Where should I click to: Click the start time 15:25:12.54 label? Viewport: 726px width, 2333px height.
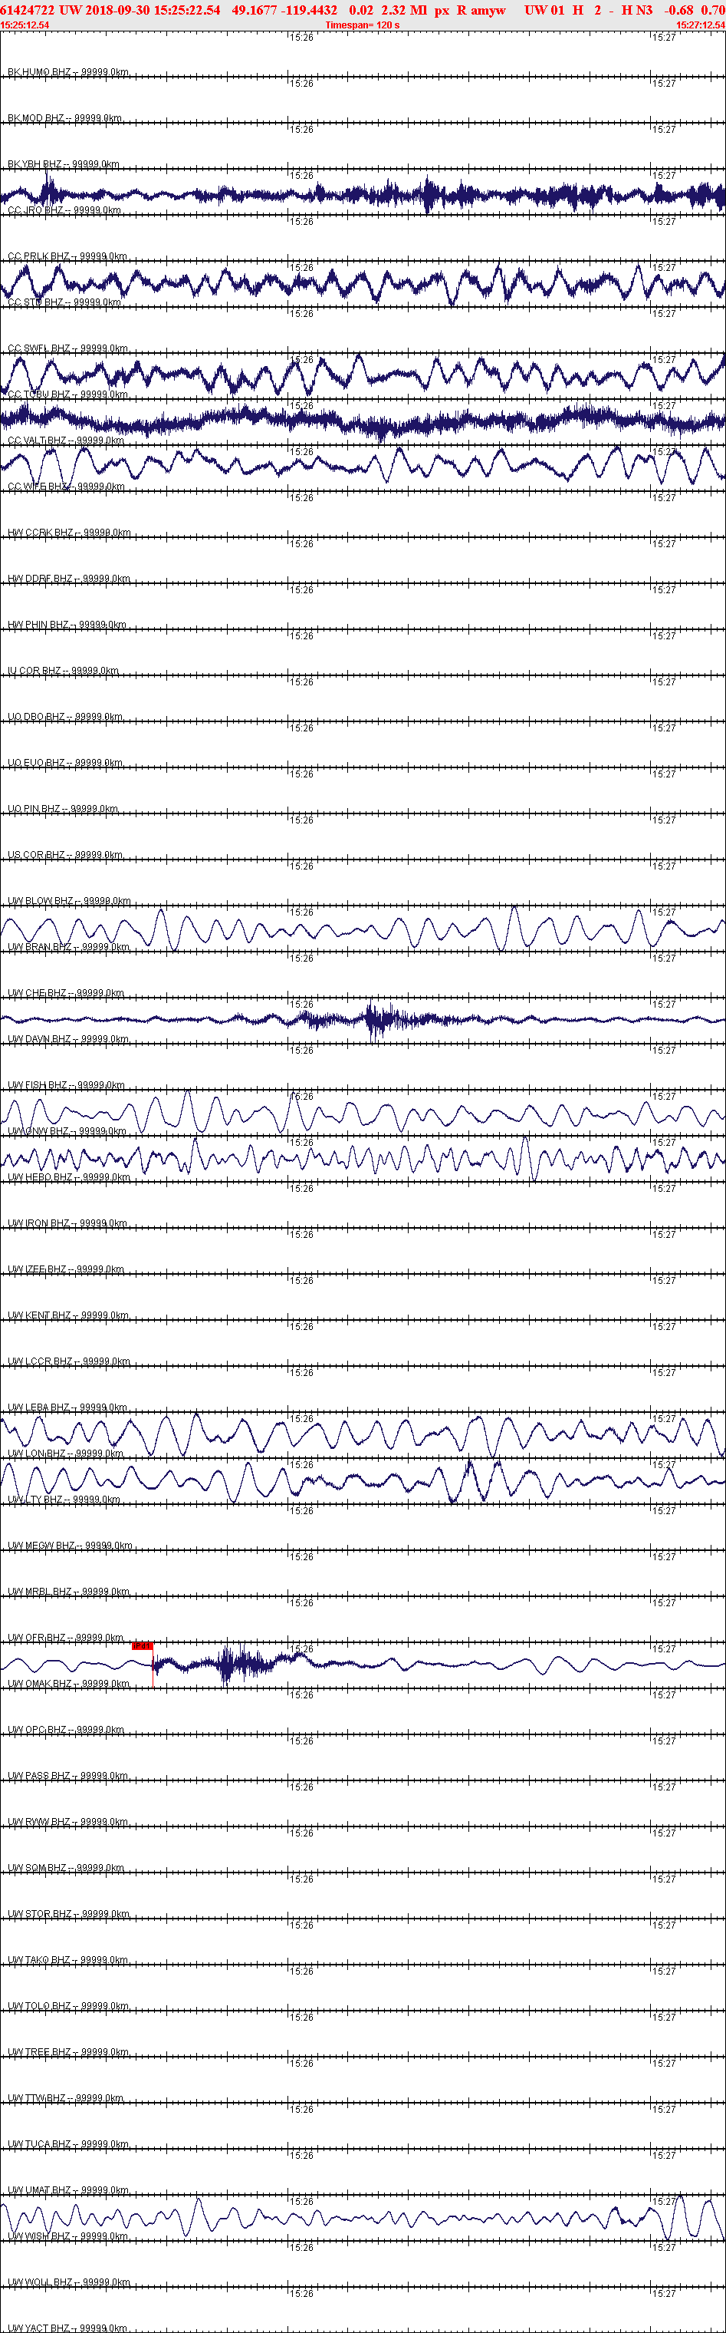pyautogui.click(x=25, y=25)
